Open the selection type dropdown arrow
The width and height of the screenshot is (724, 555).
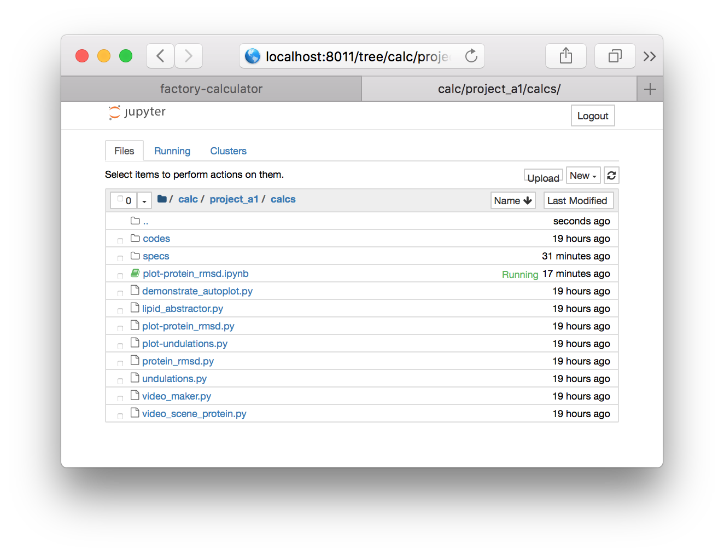(x=144, y=200)
